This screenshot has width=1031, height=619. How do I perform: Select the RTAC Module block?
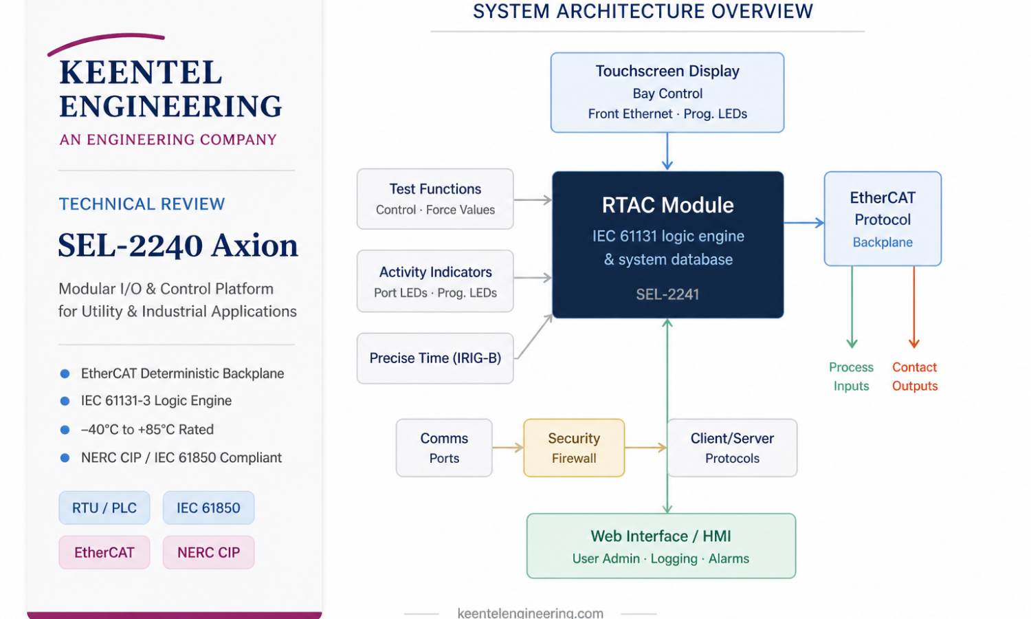667,245
